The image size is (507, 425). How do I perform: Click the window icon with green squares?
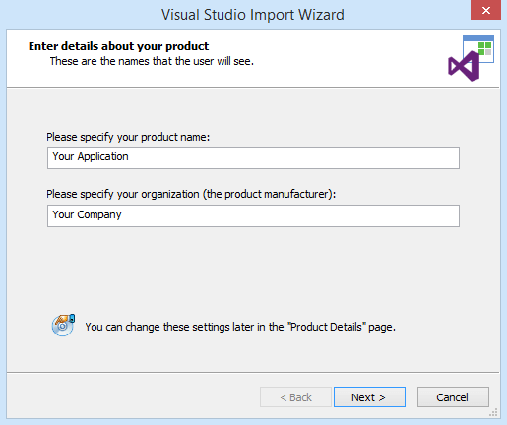click(x=480, y=47)
